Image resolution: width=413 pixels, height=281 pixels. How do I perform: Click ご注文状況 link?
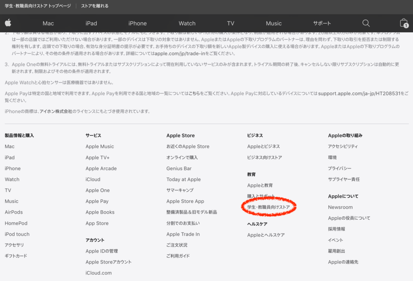click(177, 245)
